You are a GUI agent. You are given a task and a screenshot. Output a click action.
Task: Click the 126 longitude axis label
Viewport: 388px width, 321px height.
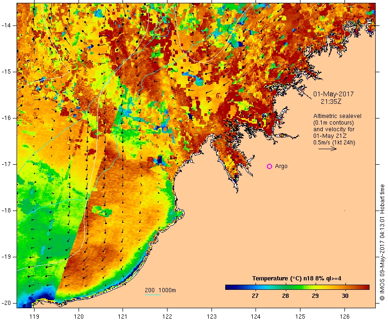[x=344, y=316]
